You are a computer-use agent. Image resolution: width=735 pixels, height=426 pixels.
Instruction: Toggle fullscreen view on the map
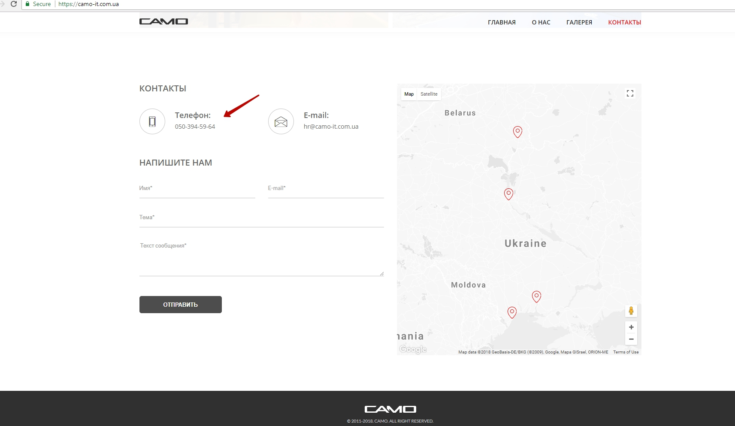tap(630, 94)
